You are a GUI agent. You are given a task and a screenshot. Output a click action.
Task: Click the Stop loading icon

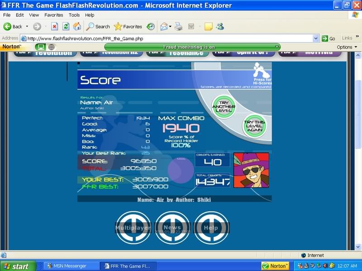click(55, 27)
